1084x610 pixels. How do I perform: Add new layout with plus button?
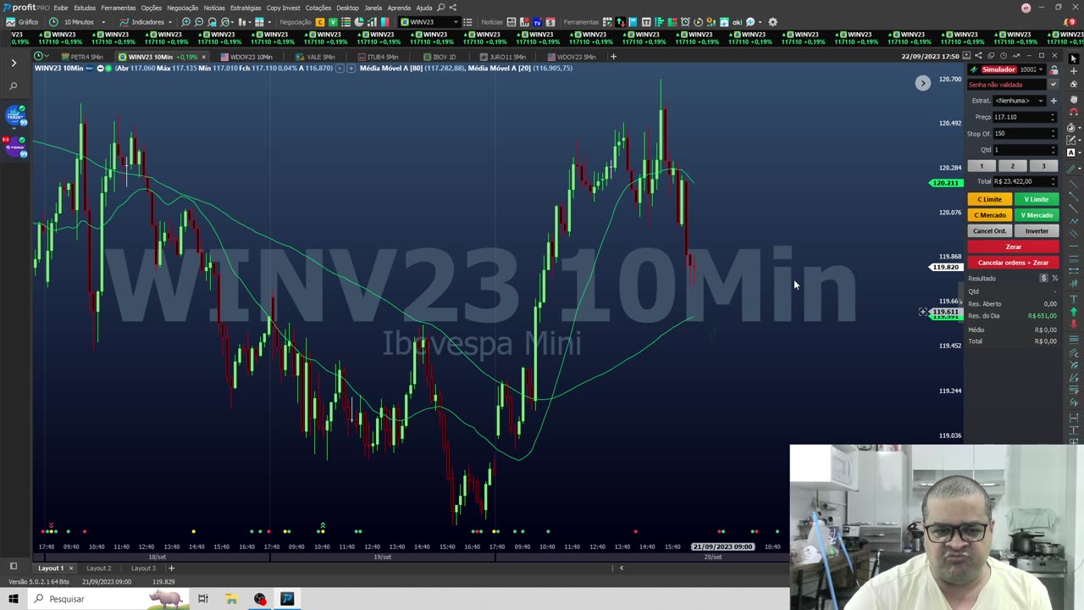click(x=171, y=568)
